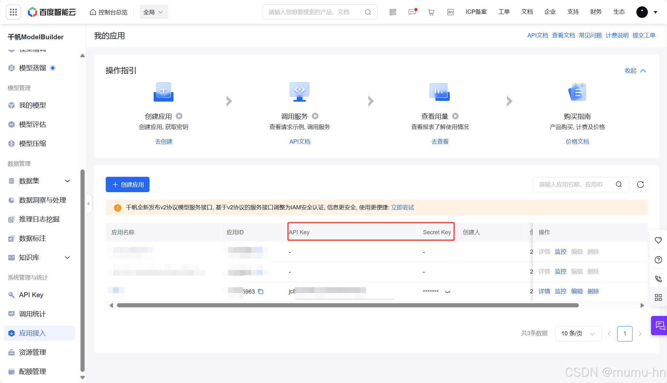Click the QR code icon in header
The image size is (667, 383).
pyautogui.click(x=393, y=12)
